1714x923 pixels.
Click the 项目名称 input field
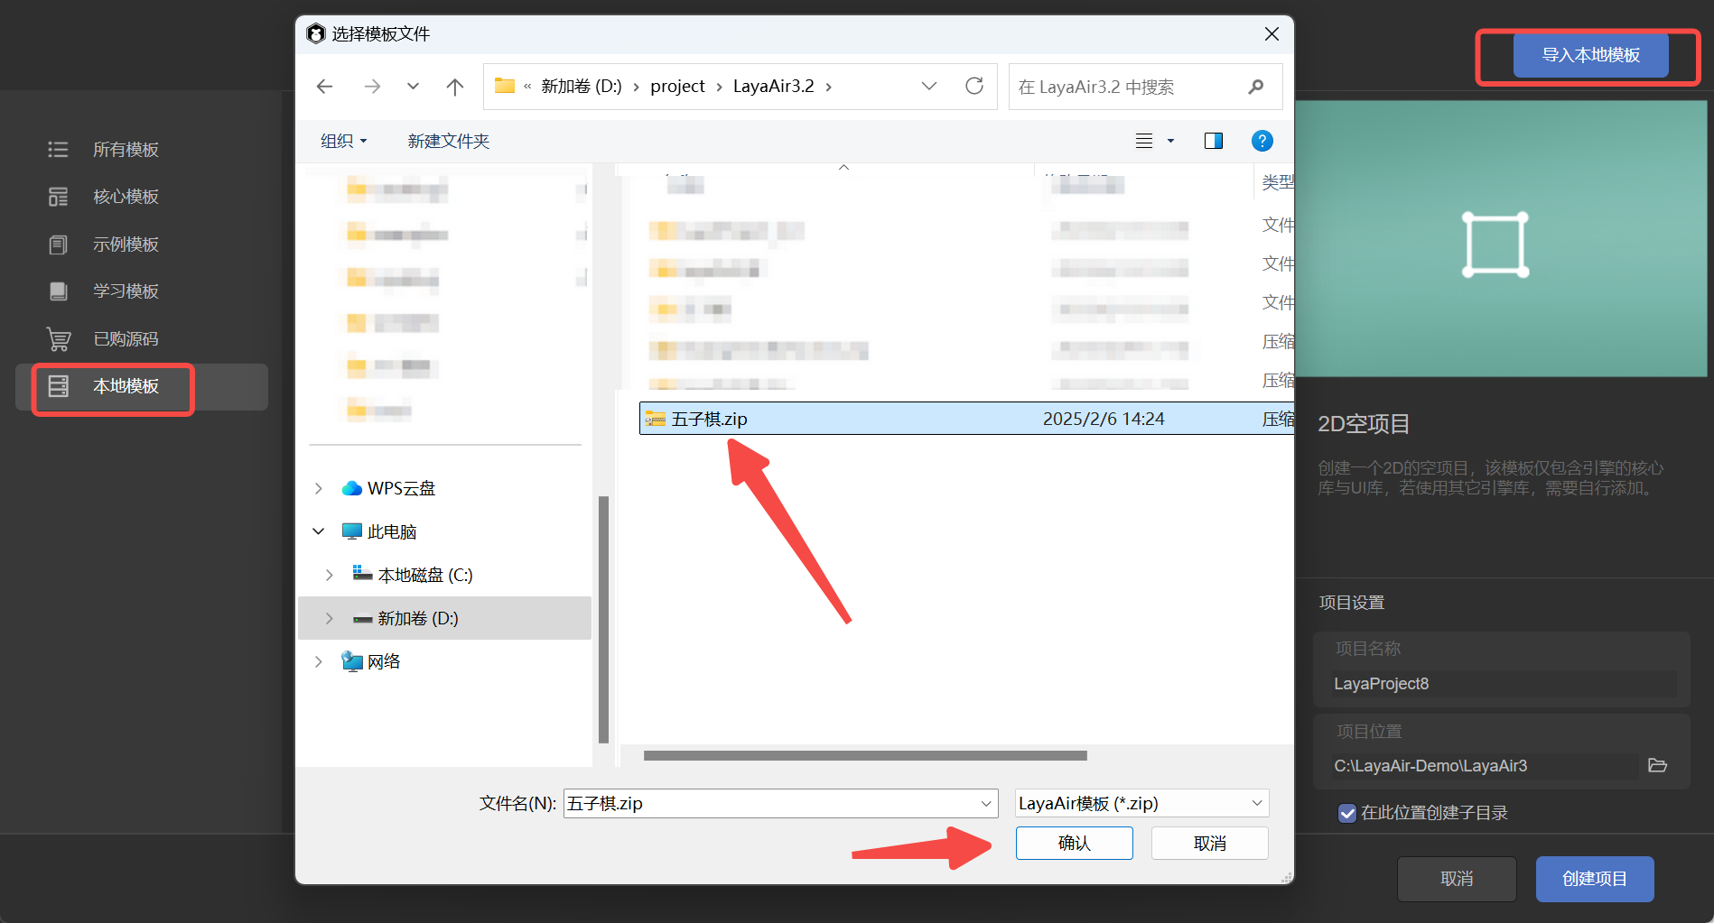coord(1499,684)
